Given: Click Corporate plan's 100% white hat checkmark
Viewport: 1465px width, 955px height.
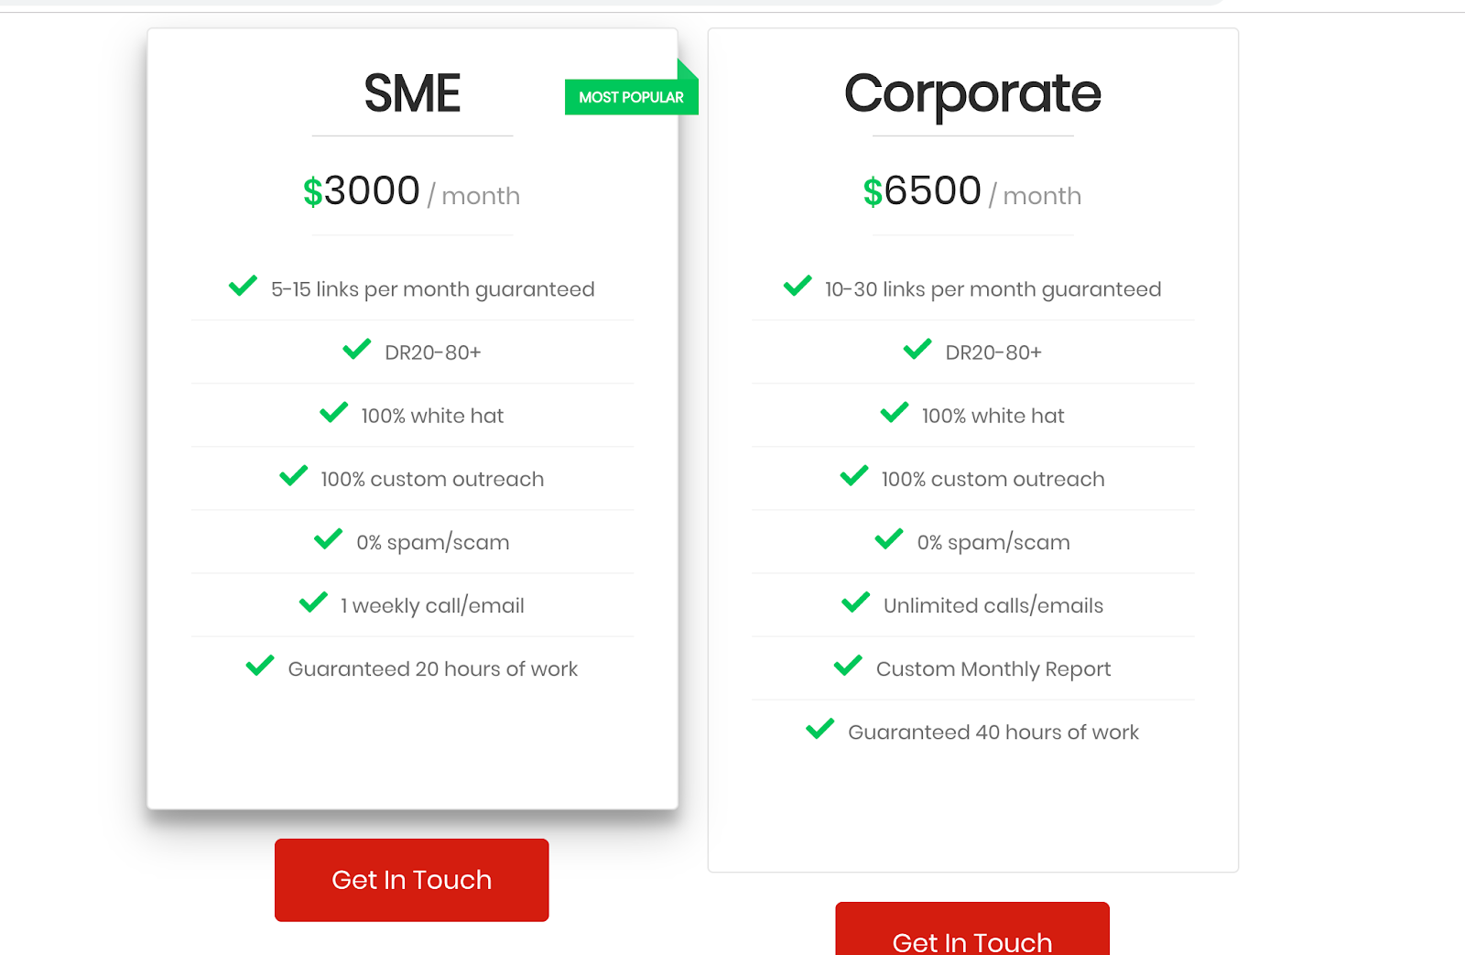Looking at the screenshot, I should [895, 413].
